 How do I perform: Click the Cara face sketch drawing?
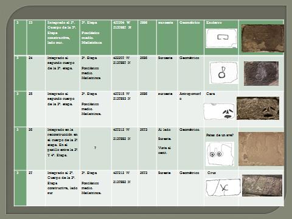(219, 111)
